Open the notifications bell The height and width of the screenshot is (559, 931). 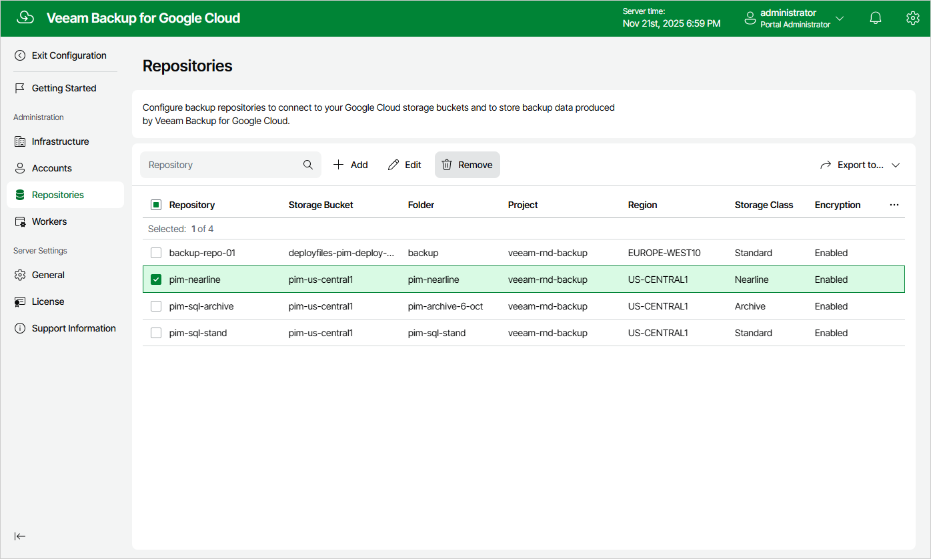pyautogui.click(x=876, y=18)
